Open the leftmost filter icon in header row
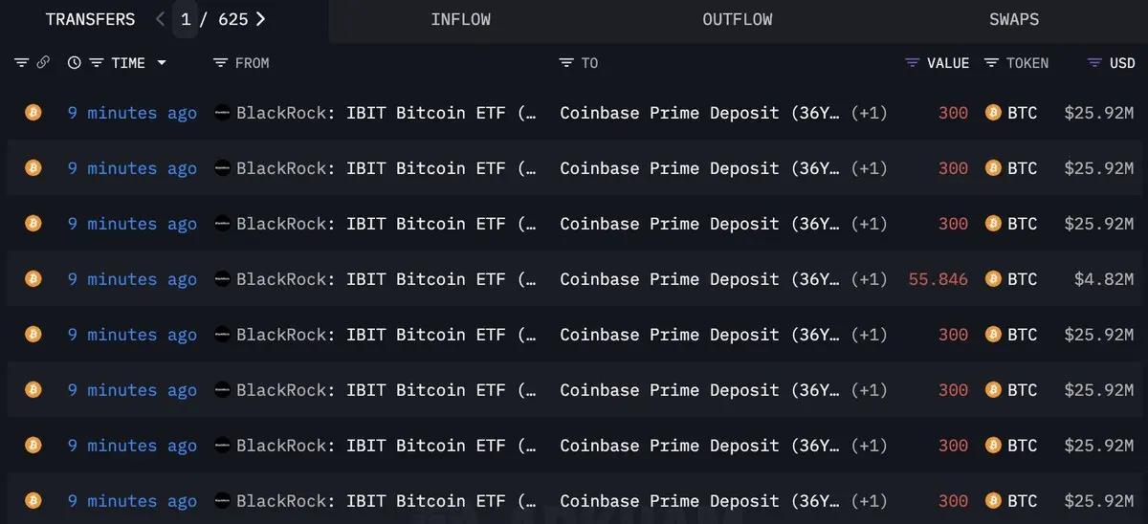1148x524 pixels. (x=22, y=63)
